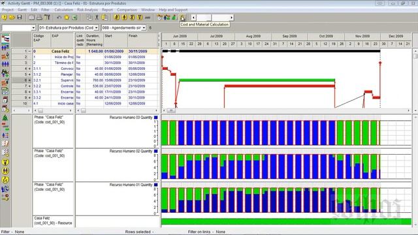This screenshot has width=418, height=235.
Task: Select the 760.00 duration cell
Action: (x=95, y=80)
